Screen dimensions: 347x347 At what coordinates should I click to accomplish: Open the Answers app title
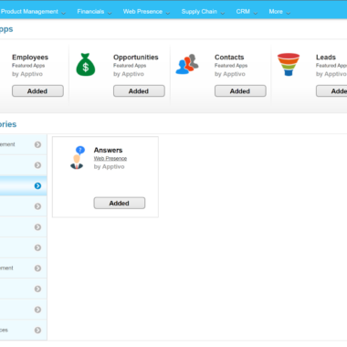[x=108, y=150]
